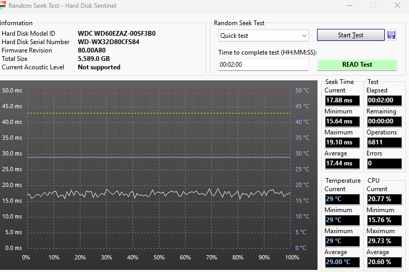The height and width of the screenshot is (272, 409).
Task: Click elapsed time value 00:02:00
Action: coord(384,100)
